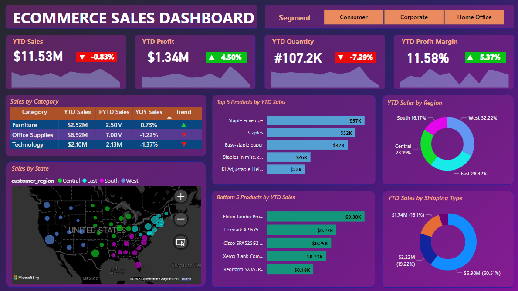Click the map zoom out button
The width and height of the screenshot is (518, 291).
[x=181, y=219]
